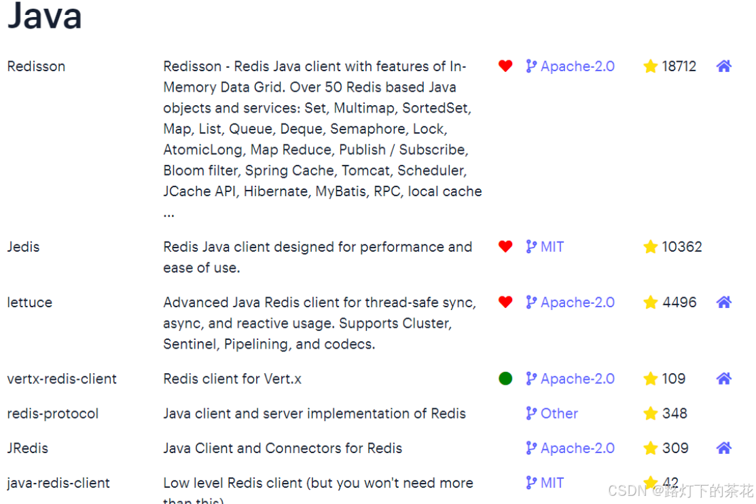Click the 'Redis client for Vert.x' description

[x=232, y=379]
